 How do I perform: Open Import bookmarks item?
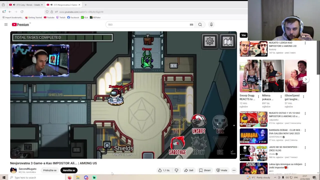click(13, 17)
